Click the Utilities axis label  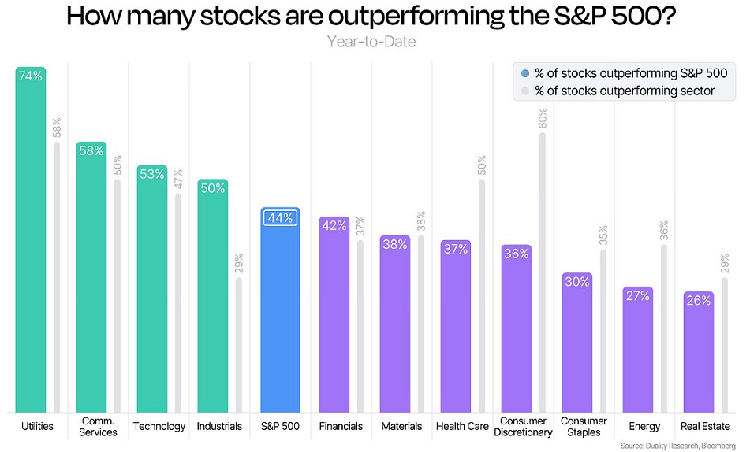click(x=37, y=426)
